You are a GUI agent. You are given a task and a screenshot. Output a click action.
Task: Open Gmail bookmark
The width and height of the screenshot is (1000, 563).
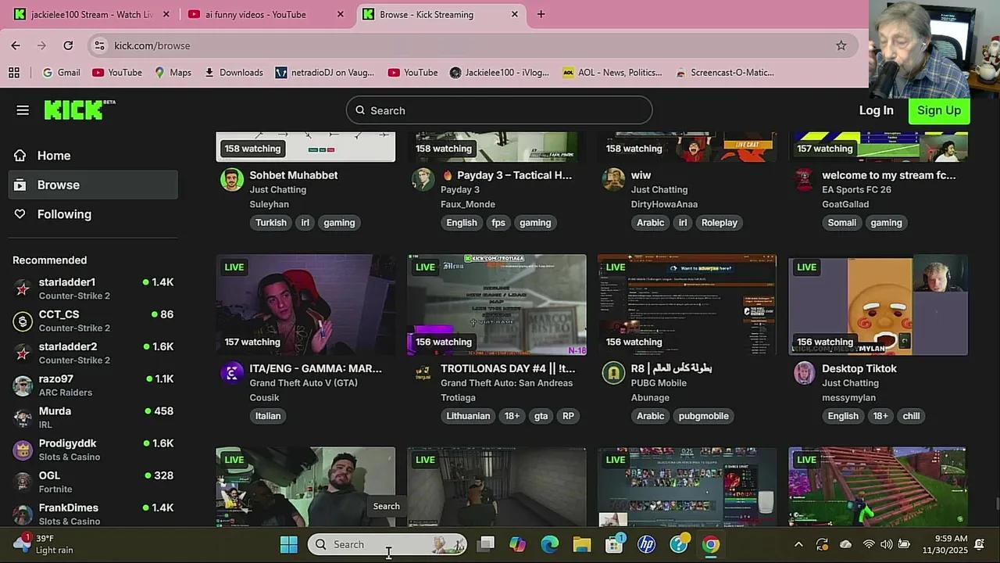(61, 72)
